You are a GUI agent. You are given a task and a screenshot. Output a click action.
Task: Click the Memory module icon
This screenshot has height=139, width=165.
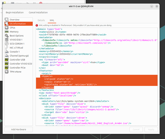7,32
